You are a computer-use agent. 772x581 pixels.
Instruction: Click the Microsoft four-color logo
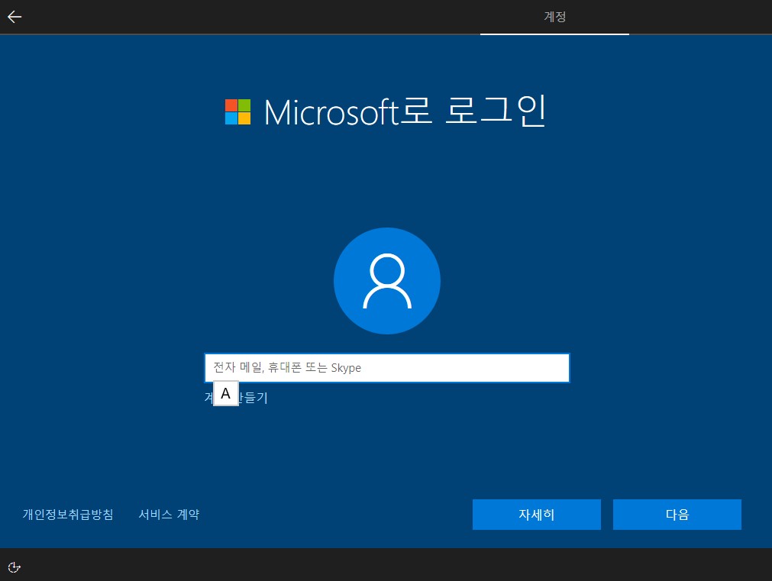pos(237,111)
